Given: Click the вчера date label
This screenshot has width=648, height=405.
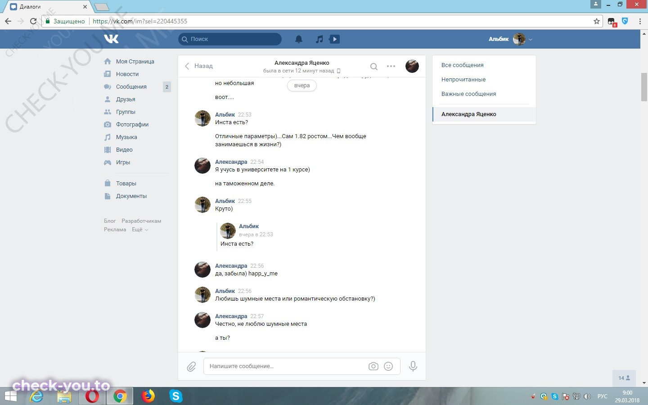Looking at the screenshot, I should click(x=302, y=85).
